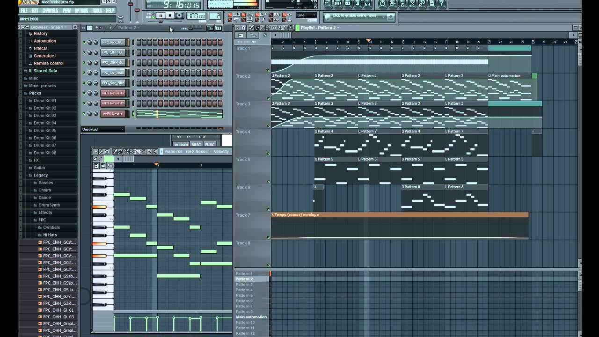Viewport: 599px width, 337px height.
Task: Open the CHANNELS menu
Action: (x=51, y=10)
